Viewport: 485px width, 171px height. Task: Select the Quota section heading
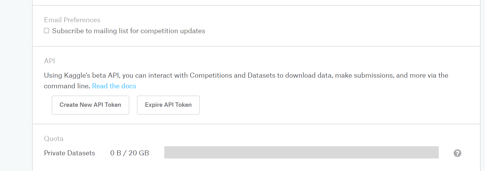pos(54,139)
